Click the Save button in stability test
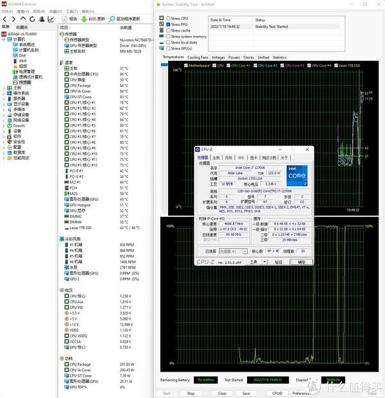The height and width of the screenshot is (398, 385). click(x=246, y=393)
